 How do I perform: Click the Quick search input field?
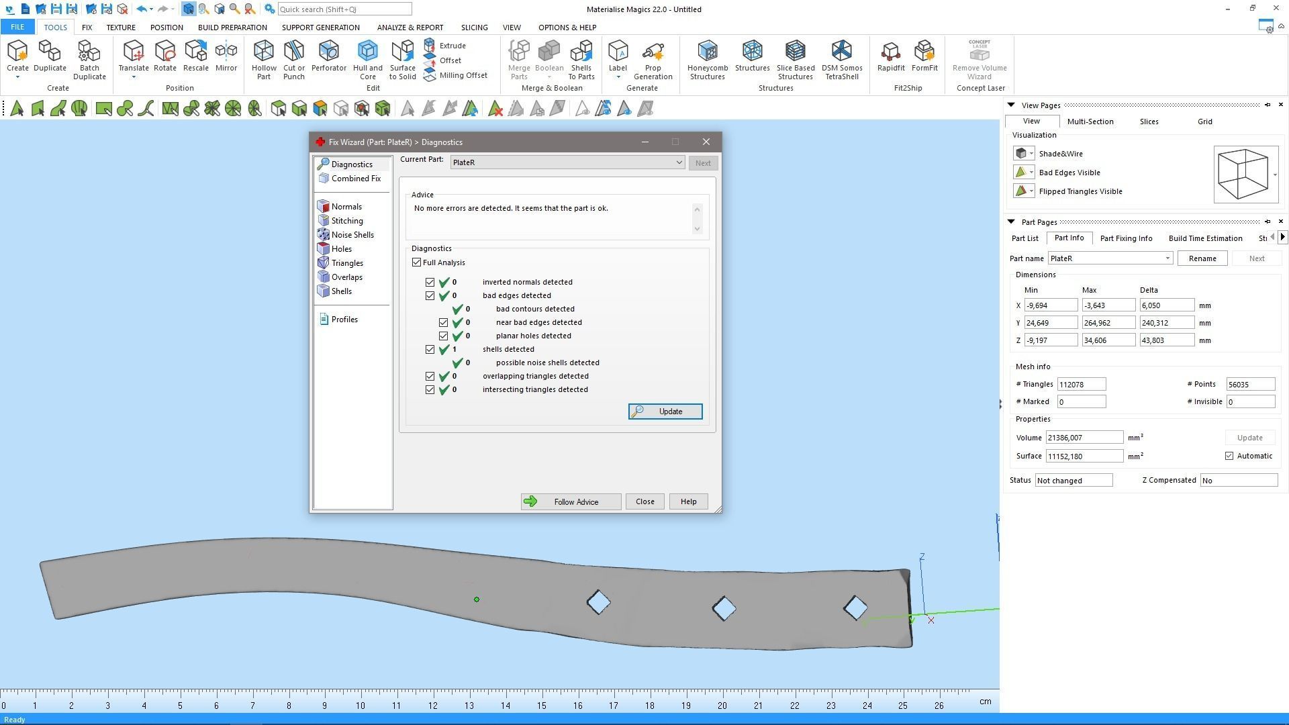344,9
